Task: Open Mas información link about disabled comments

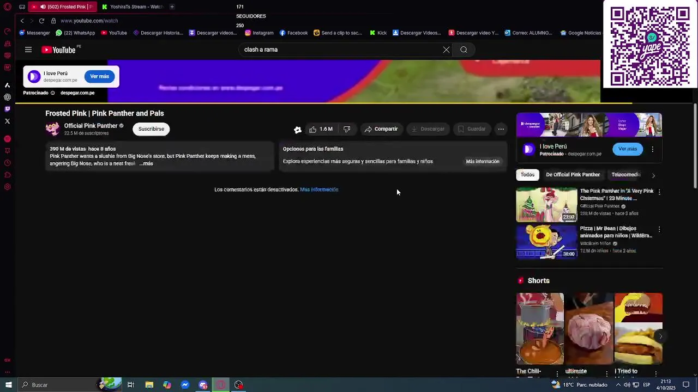Action: pos(319,189)
